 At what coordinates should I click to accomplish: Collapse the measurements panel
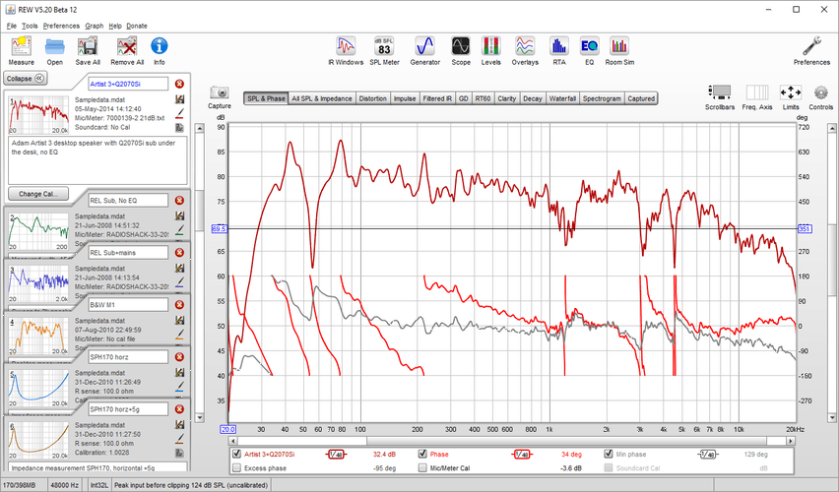pyautogui.click(x=25, y=78)
